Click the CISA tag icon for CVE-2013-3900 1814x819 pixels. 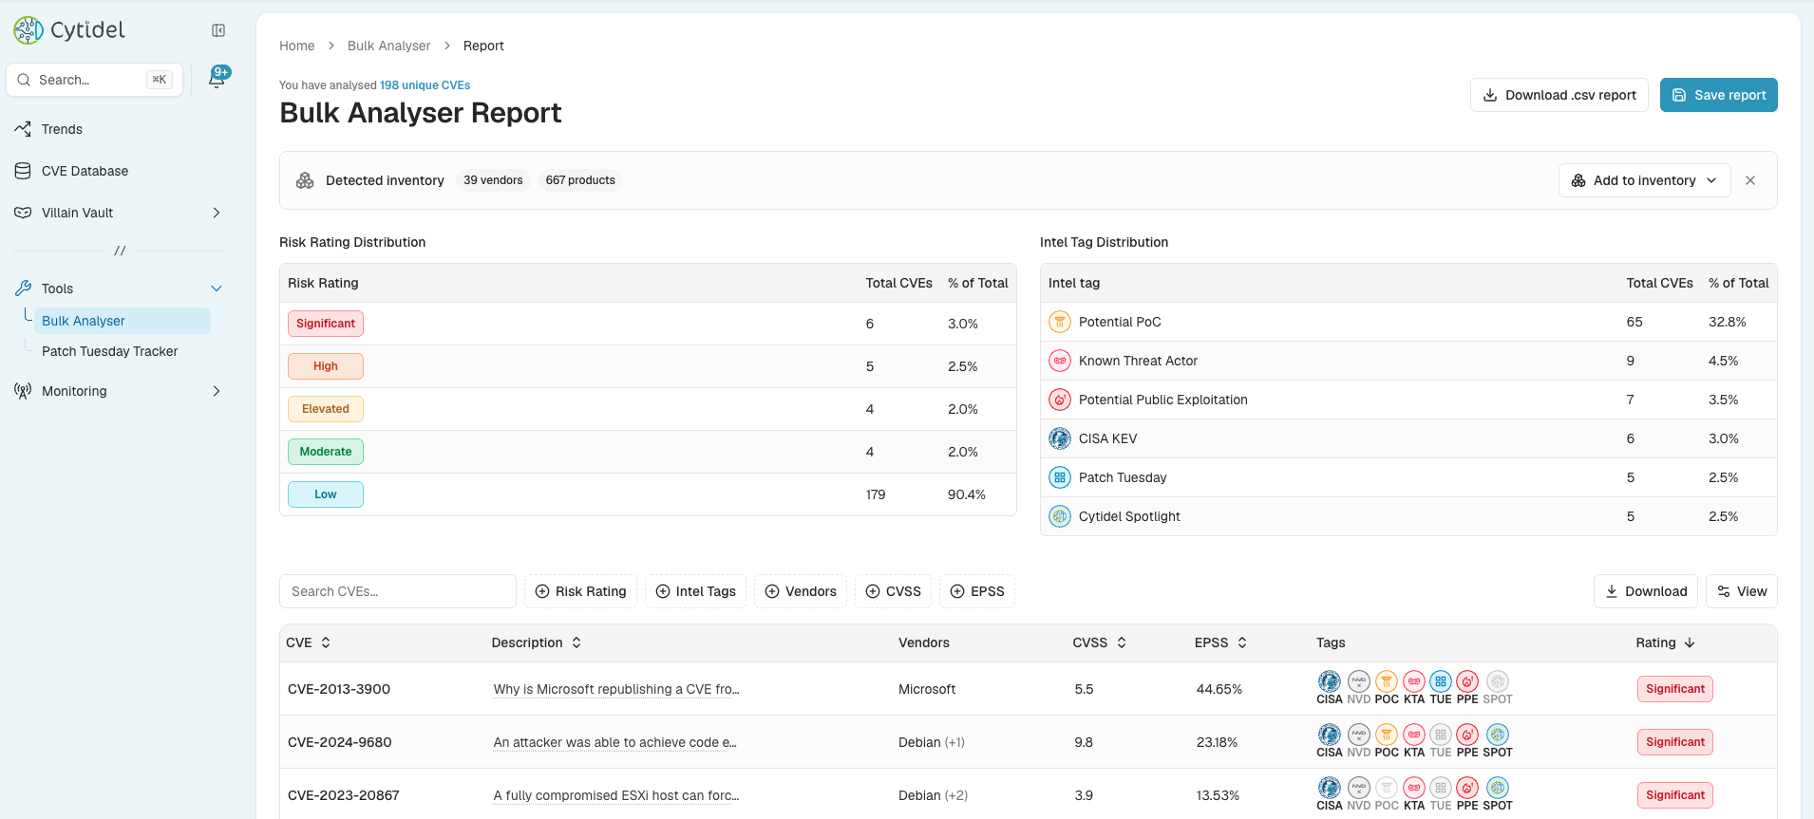(1329, 681)
